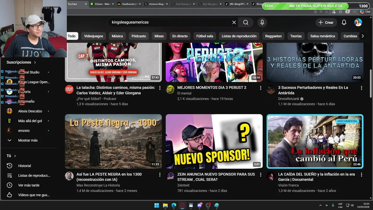Open Vídeos que me gustan
Viewport: 373px width, 210px height.
click(x=29, y=195)
